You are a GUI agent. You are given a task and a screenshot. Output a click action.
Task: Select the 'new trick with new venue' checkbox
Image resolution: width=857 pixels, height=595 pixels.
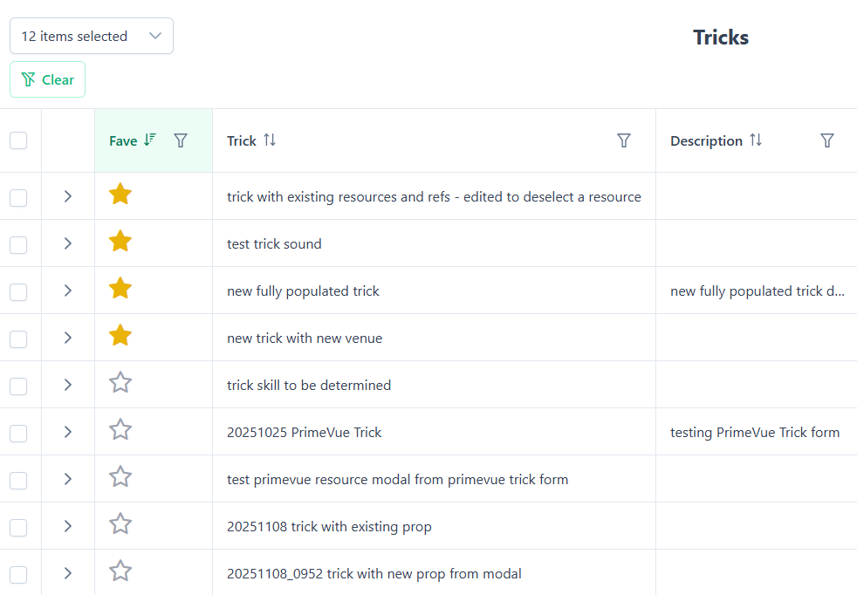click(x=18, y=339)
